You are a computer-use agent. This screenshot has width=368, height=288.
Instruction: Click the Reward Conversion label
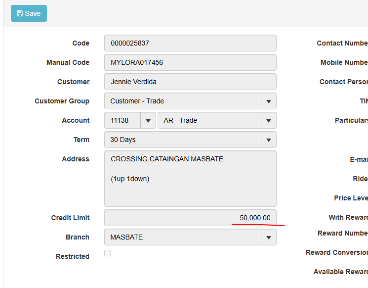click(x=337, y=252)
